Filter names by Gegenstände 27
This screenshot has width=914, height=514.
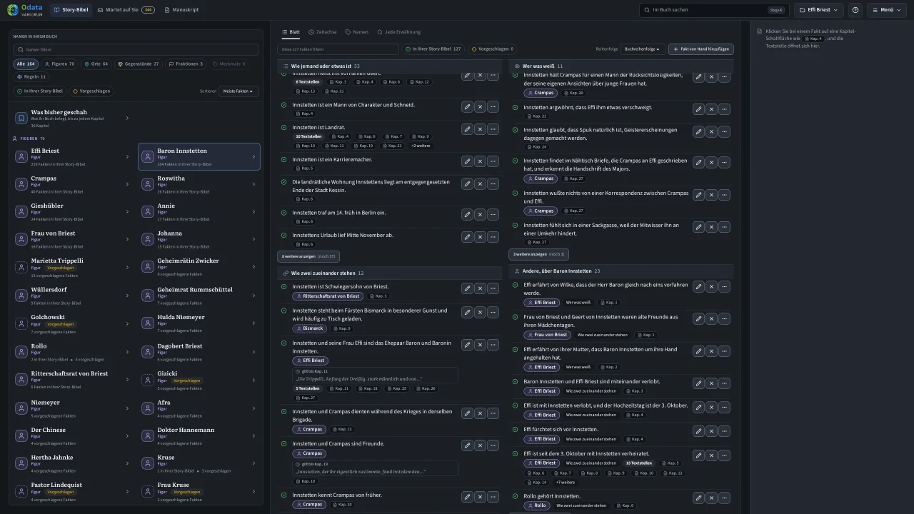(x=138, y=64)
